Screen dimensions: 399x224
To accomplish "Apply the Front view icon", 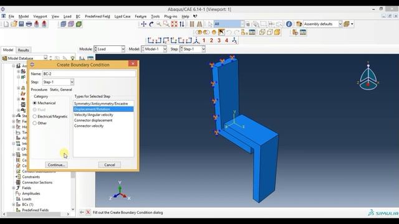I will pos(151,40).
